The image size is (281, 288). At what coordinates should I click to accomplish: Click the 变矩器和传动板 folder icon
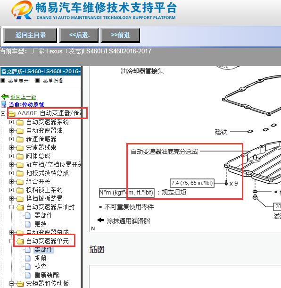[20, 284]
